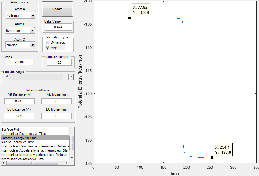Open the Atom B dropdown showing hydrogen
This screenshot has width=259, height=176.
click(20, 31)
